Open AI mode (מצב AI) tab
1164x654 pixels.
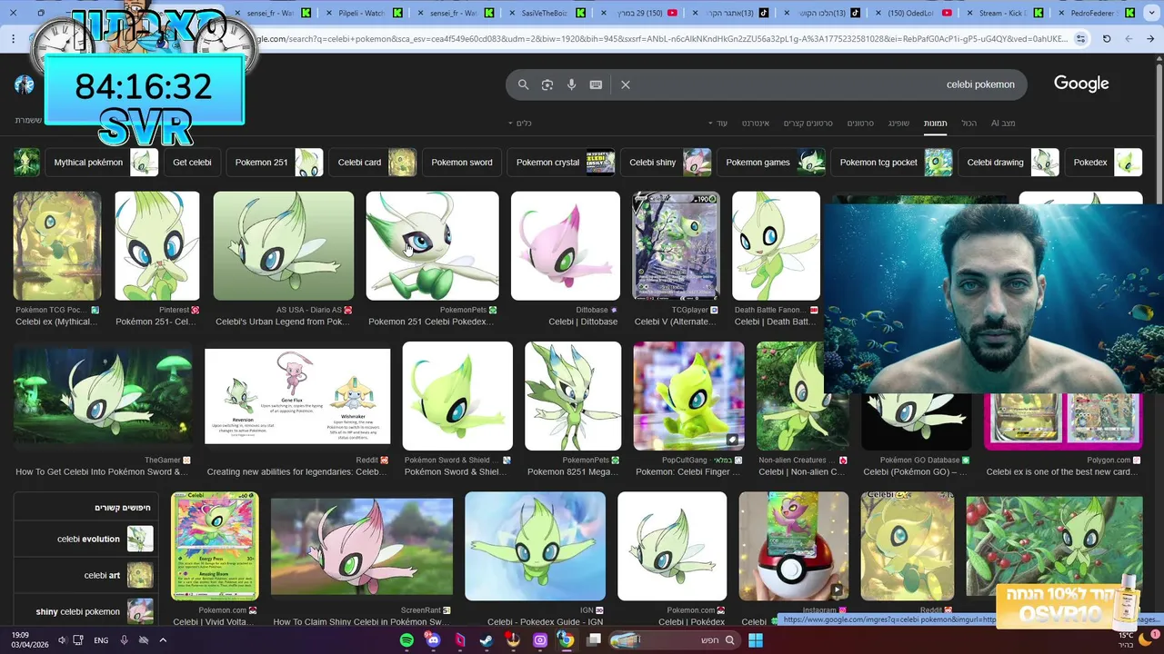[x=1003, y=123]
